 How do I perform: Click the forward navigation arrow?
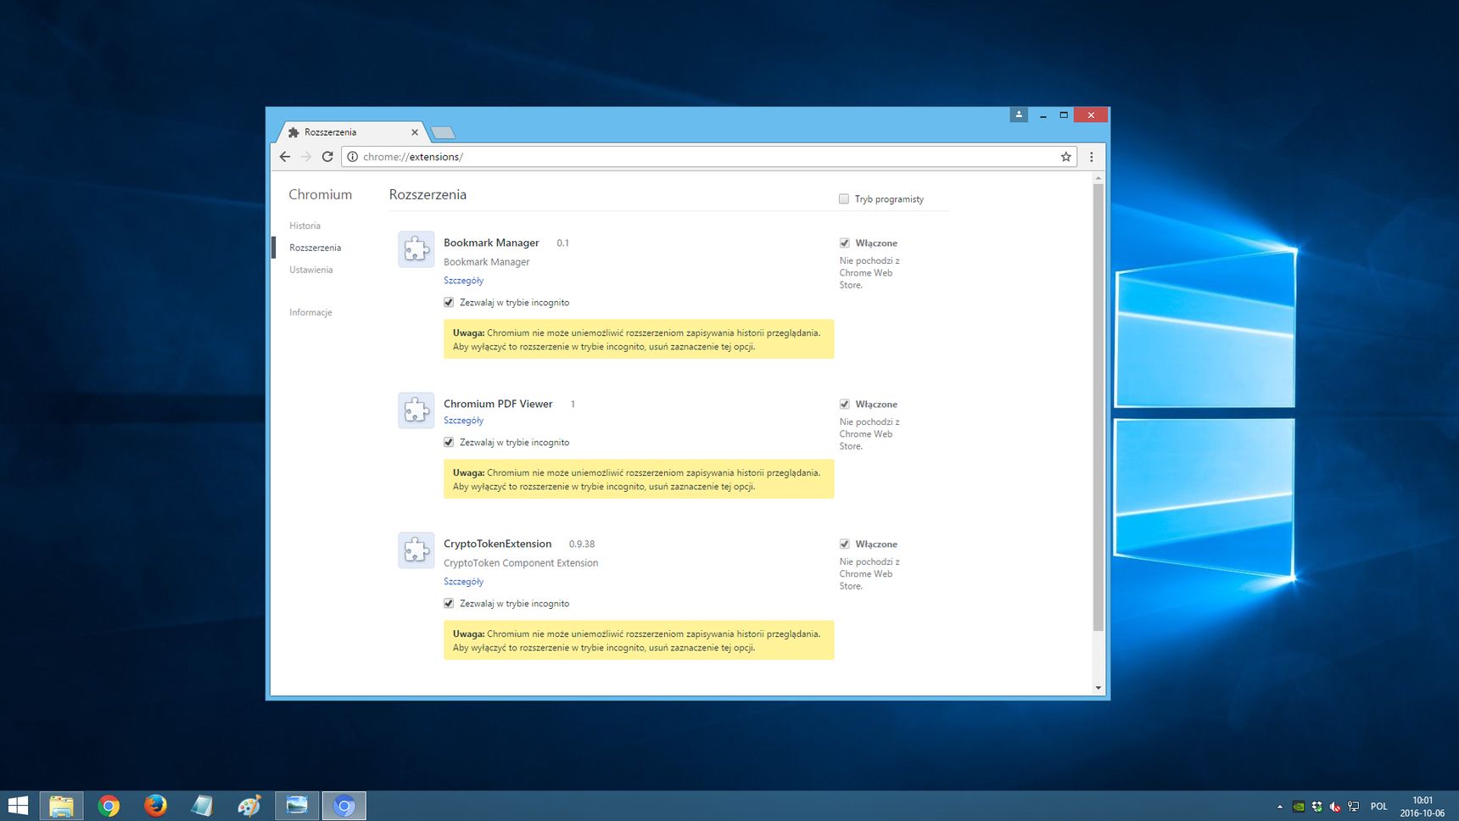click(306, 157)
